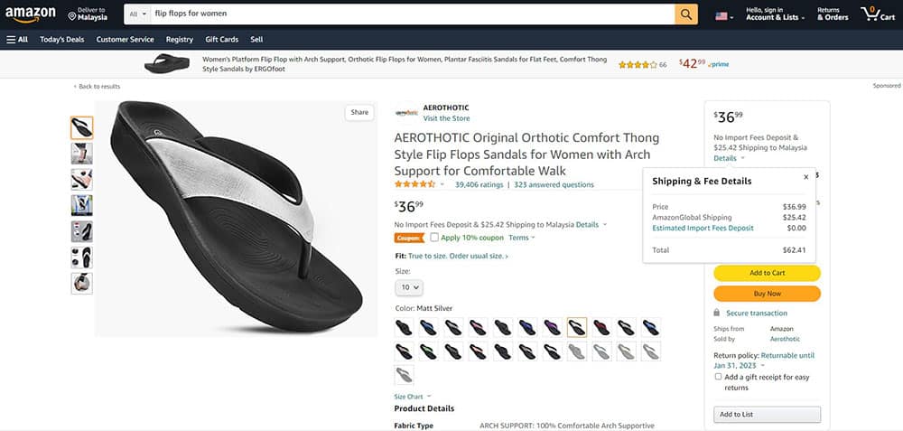Click the Deliver to Malaysia location icon
This screenshot has width=903, height=431.
coord(72,15)
